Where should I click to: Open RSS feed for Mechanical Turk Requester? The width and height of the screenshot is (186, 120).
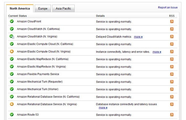tap(172, 82)
